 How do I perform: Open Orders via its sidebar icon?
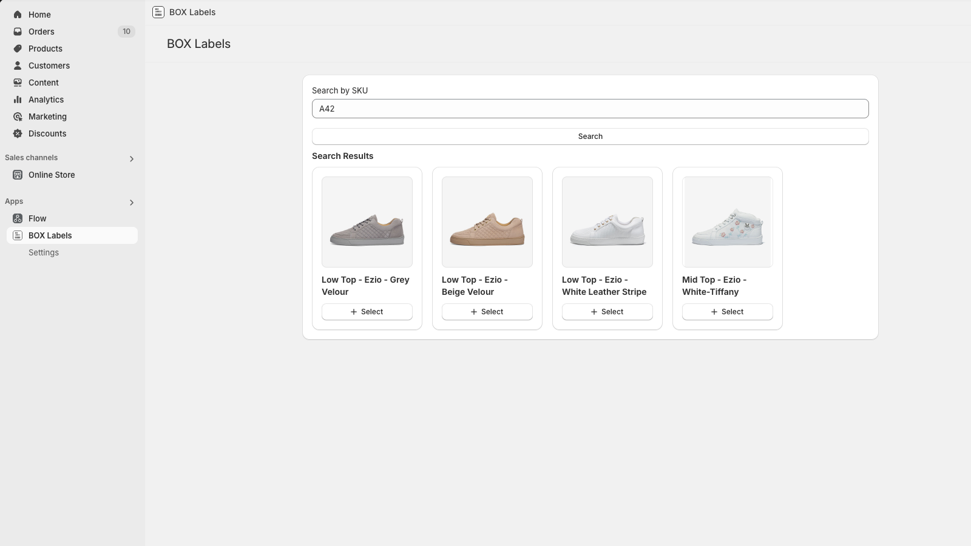[17, 31]
